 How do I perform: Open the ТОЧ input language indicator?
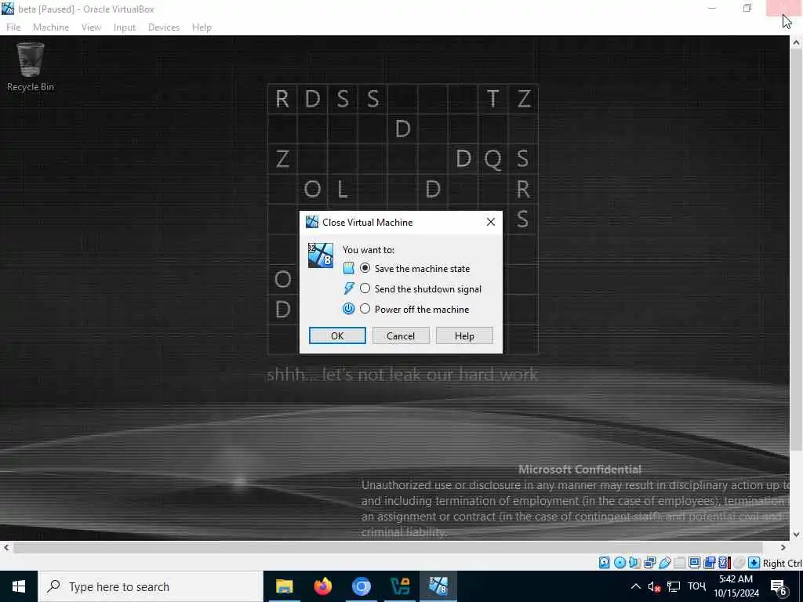click(696, 586)
